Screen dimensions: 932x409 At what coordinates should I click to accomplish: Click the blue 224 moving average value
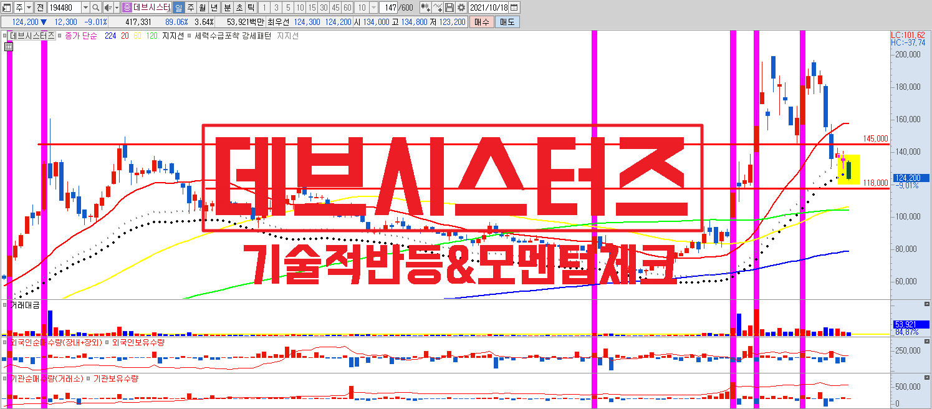tap(110, 36)
